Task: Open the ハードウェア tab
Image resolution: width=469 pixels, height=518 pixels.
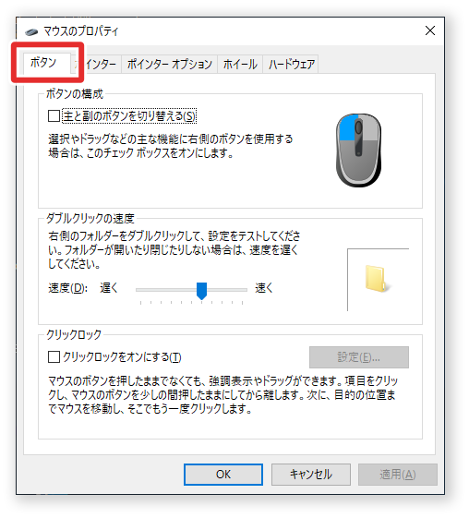Action: click(x=291, y=64)
